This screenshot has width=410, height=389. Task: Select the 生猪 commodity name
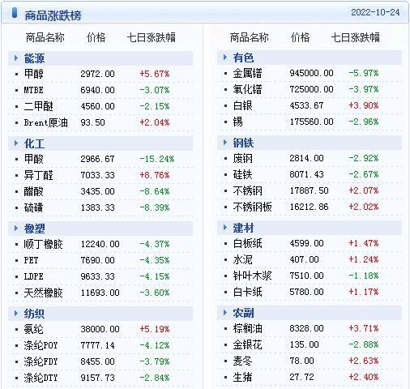(x=243, y=377)
